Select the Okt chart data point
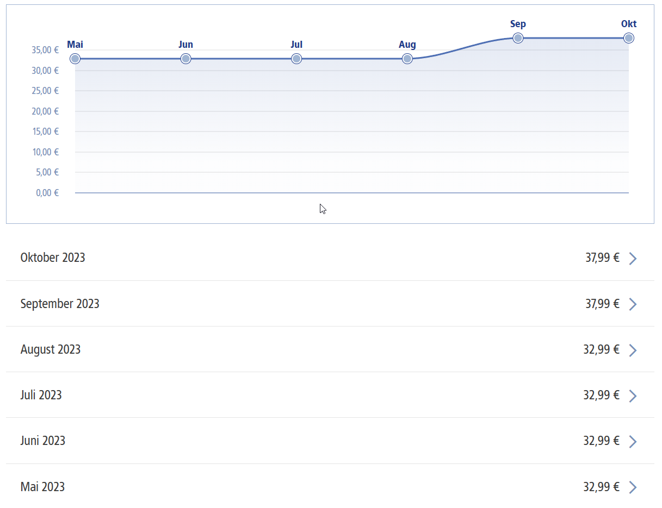Viewport: 662px width, 508px height. click(629, 38)
